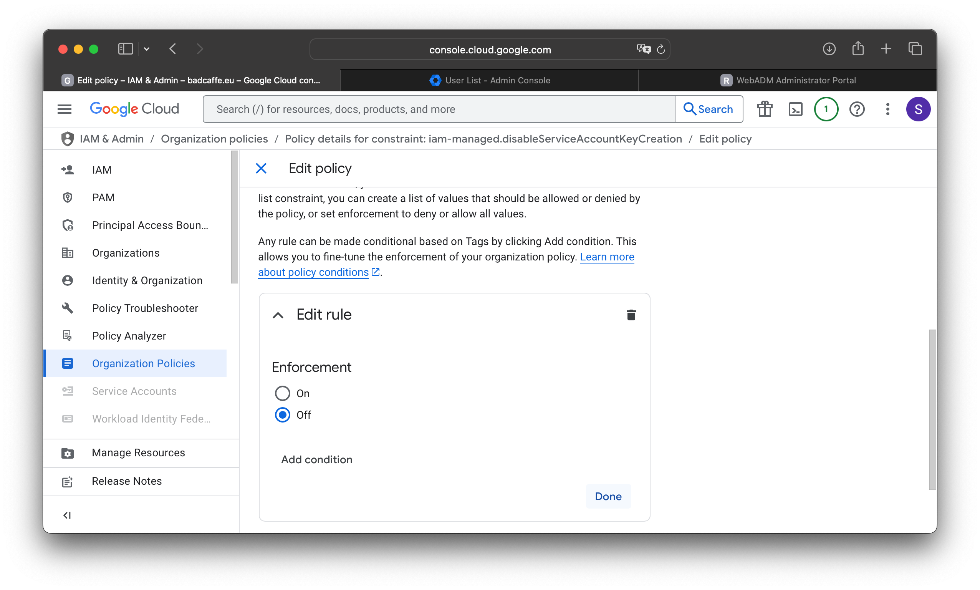This screenshot has height=590, width=980.
Task: Click the sidebar vertical scrollbar
Action: [235, 217]
